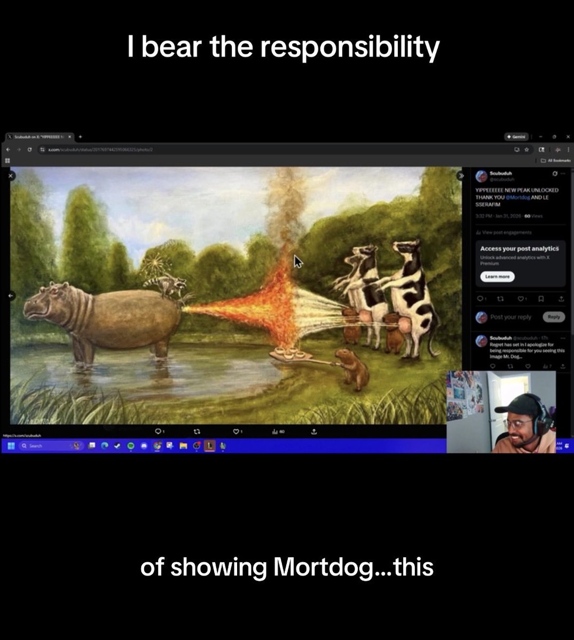Screen dimensions: 574x640
Task: Click the Grok icon on the post
Action: click(555, 174)
